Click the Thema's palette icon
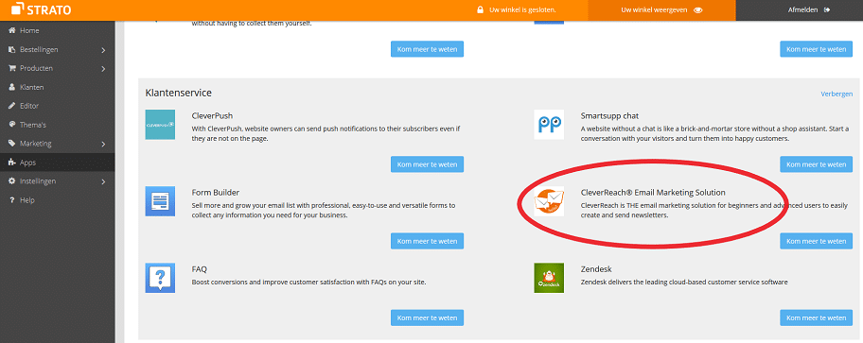 point(11,124)
